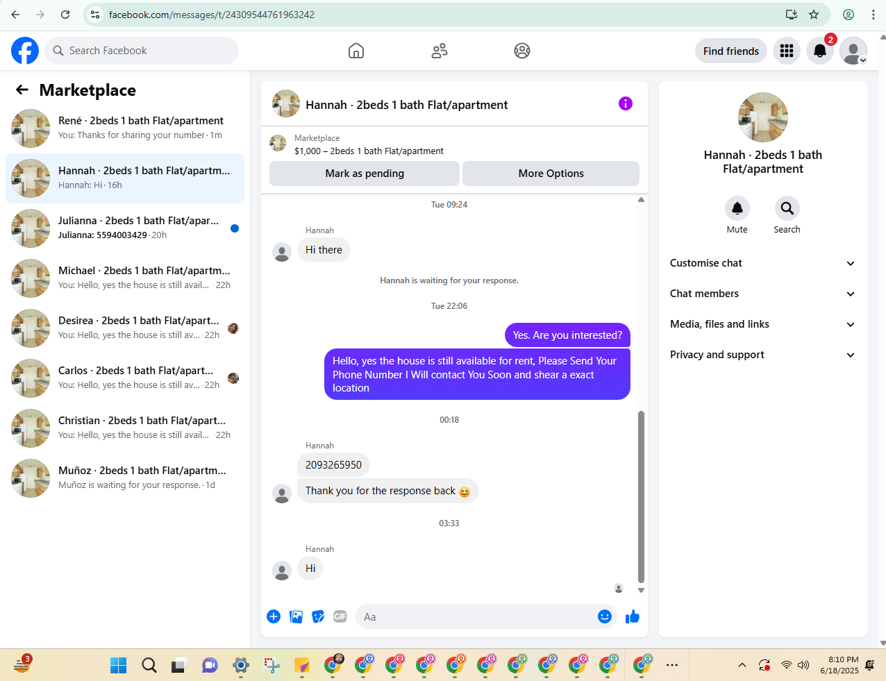Viewport: 886px width, 681px height.
Task: Go to Home feed icon
Action: point(356,51)
